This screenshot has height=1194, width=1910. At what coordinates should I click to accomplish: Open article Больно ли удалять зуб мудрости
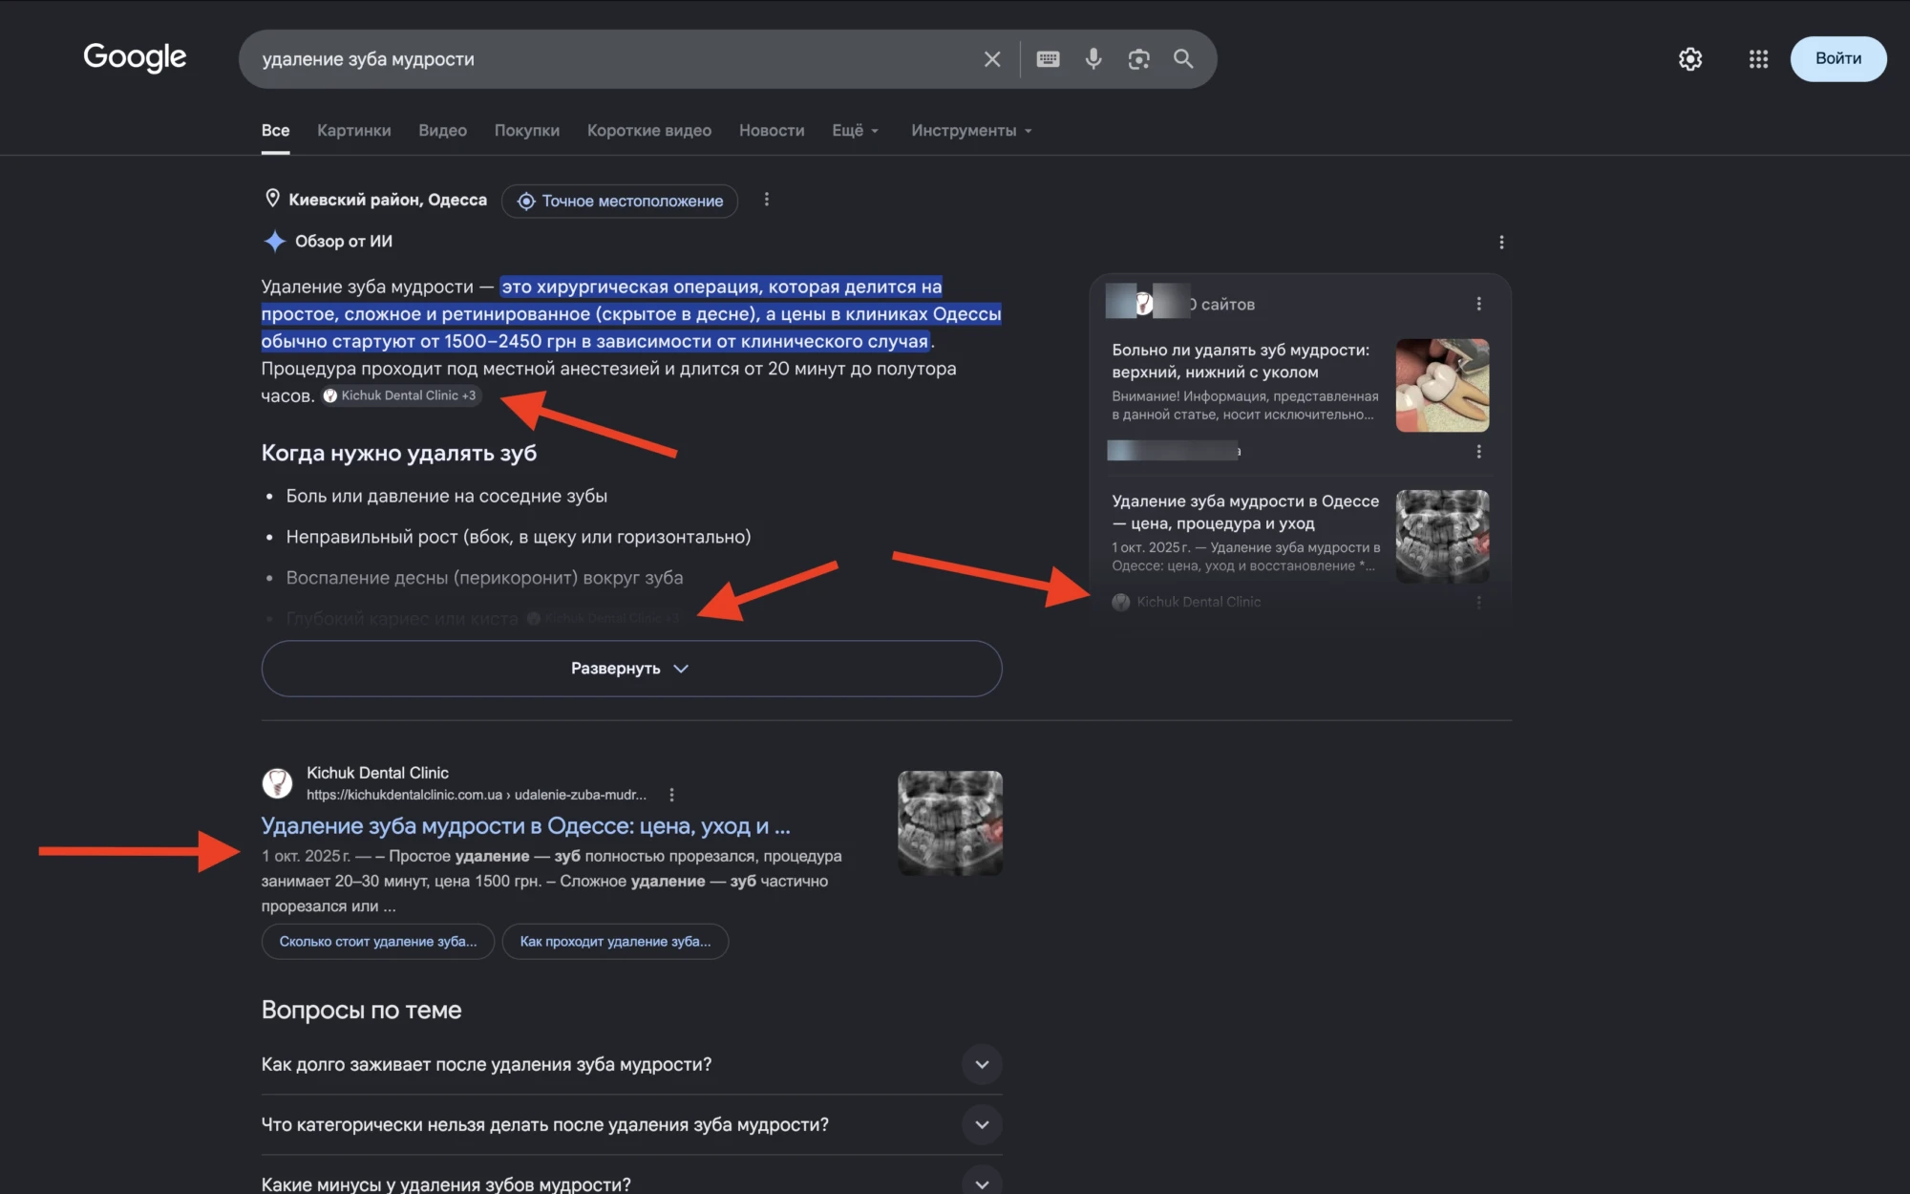tap(1241, 361)
